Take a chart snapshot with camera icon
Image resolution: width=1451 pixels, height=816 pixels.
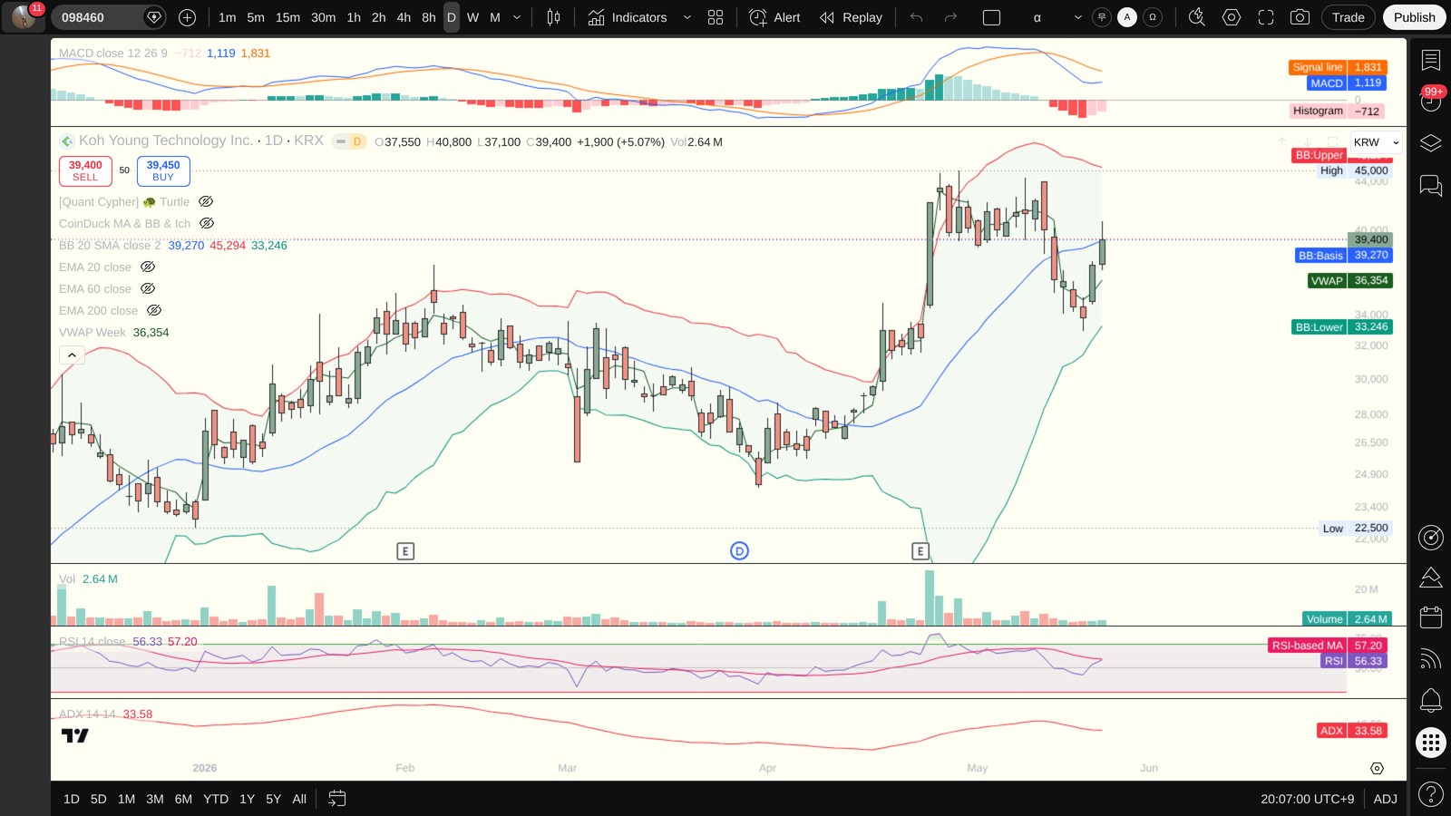click(1300, 17)
